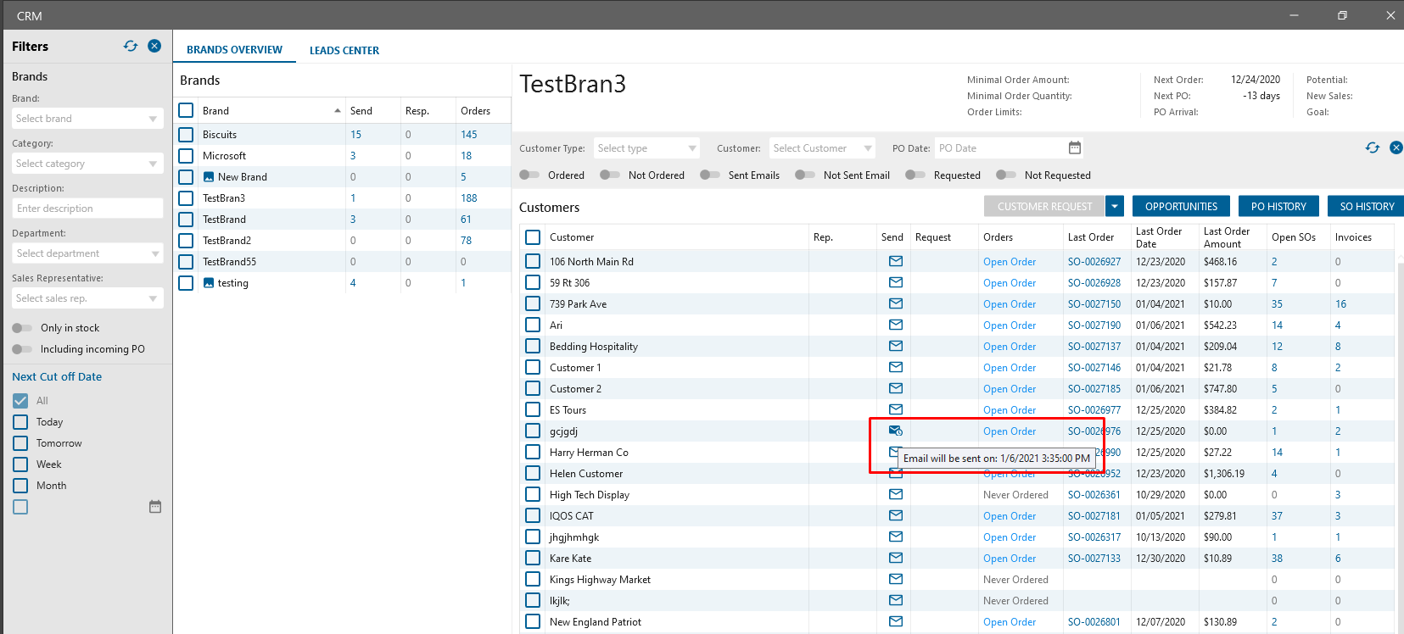The height and width of the screenshot is (634, 1404).
Task: Send email to jhgjhmhgk
Action: (896, 537)
